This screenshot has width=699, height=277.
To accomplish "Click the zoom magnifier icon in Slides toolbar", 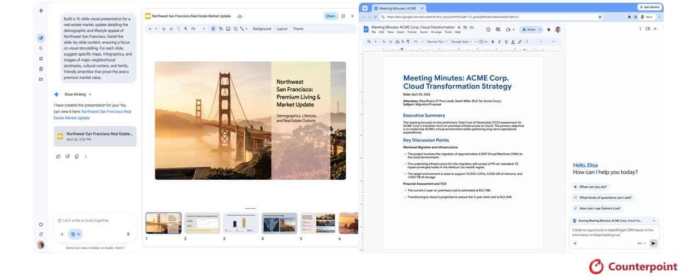I will (x=186, y=29).
